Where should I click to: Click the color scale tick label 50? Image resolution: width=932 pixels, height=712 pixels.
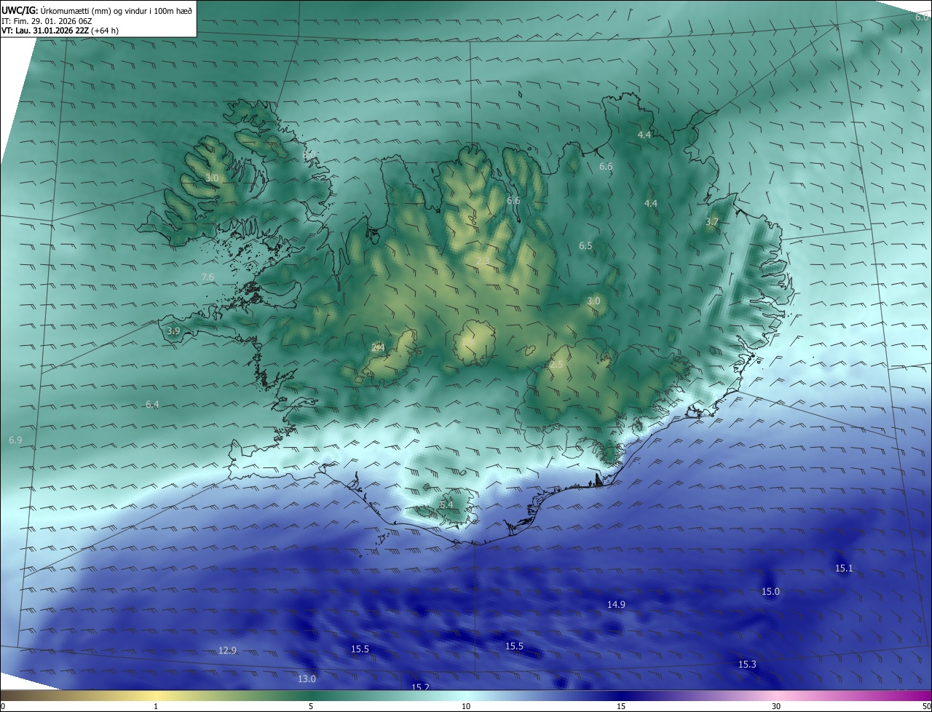926,706
